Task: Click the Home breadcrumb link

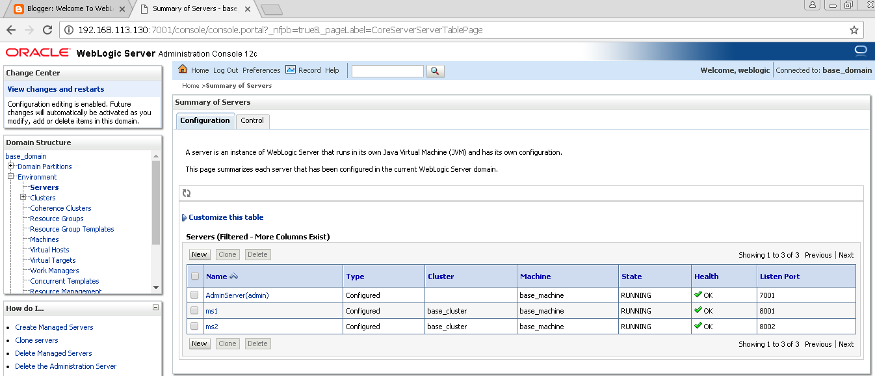Action: (190, 86)
